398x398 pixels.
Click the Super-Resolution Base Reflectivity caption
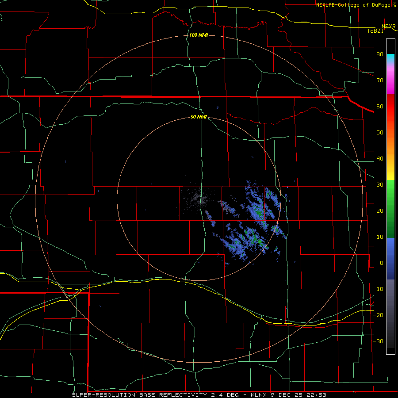199,395
